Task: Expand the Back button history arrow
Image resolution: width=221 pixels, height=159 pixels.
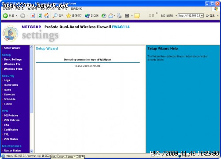Action: tap(17, 15)
